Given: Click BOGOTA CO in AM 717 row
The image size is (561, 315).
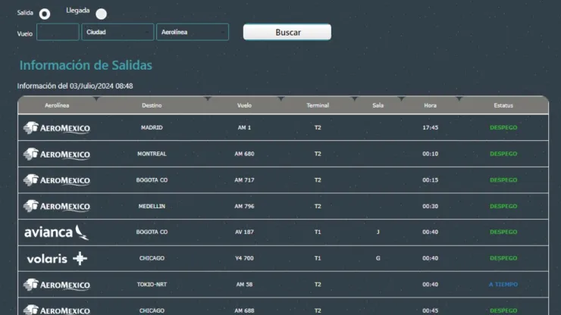Looking at the screenshot, I should point(152,180).
